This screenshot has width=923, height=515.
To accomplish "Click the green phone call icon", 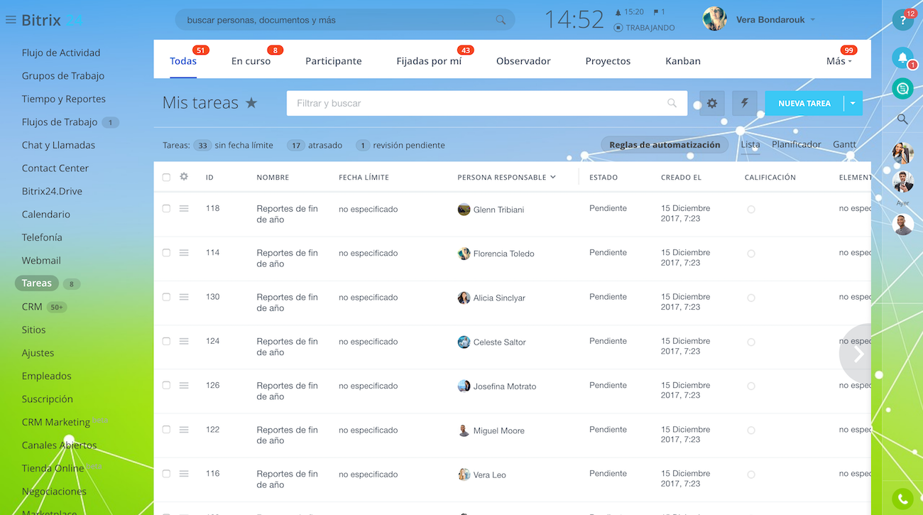I will tap(902, 499).
